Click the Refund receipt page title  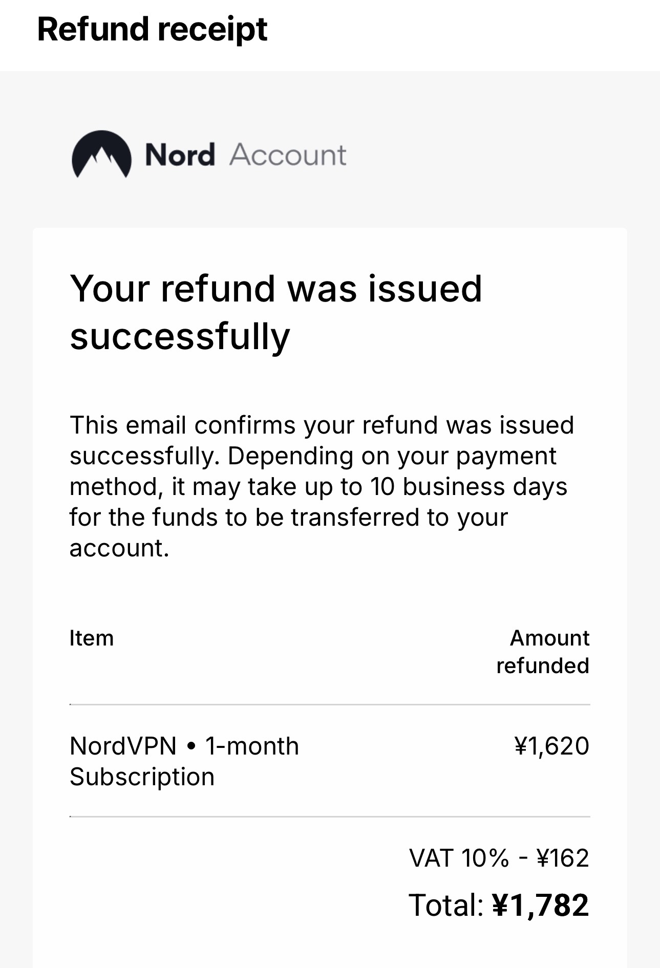pos(152,29)
